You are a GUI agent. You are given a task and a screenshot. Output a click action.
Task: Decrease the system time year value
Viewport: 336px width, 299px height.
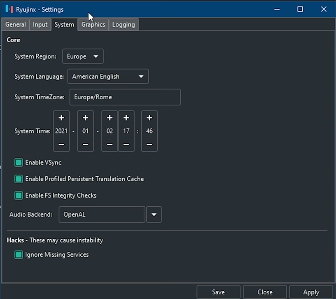click(x=61, y=145)
